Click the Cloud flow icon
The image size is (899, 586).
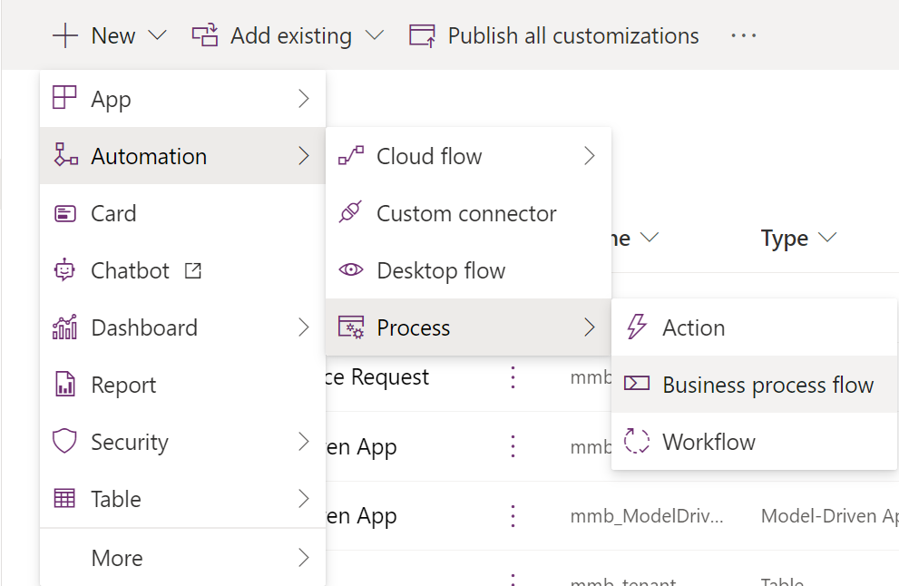(x=351, y=155)
